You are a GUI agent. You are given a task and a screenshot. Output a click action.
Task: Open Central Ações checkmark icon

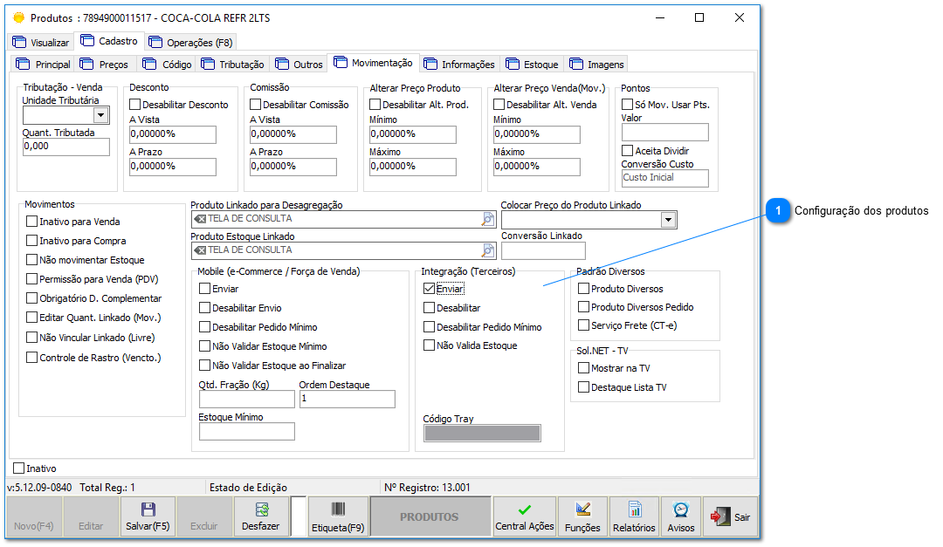point(524,510)
